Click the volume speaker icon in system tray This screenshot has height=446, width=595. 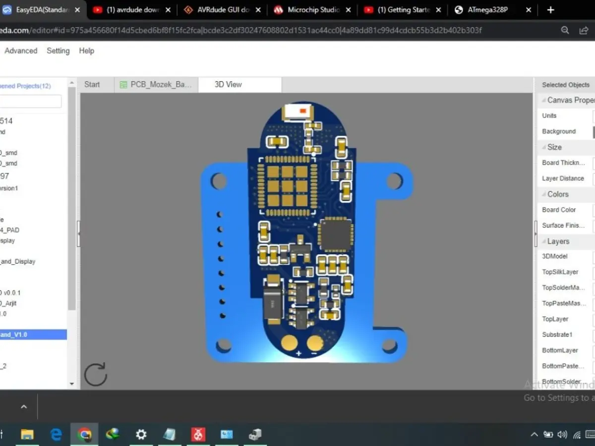pos(562,435)
